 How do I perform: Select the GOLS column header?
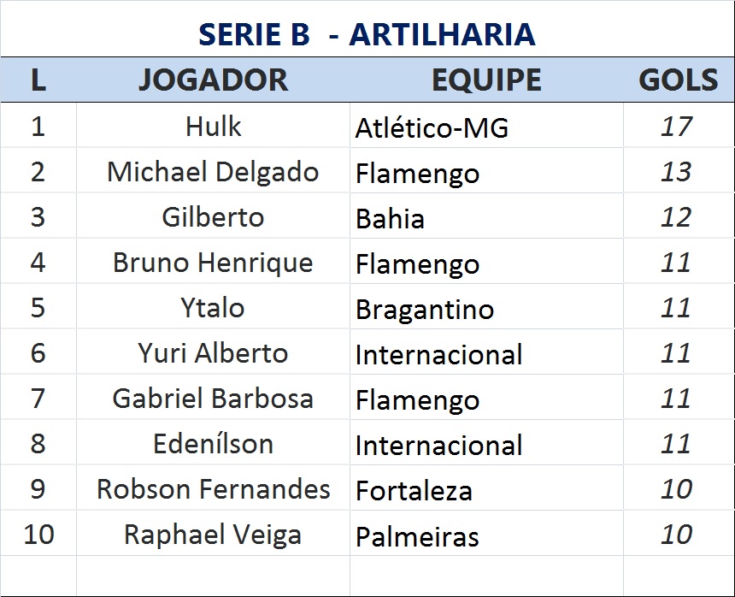678,80
